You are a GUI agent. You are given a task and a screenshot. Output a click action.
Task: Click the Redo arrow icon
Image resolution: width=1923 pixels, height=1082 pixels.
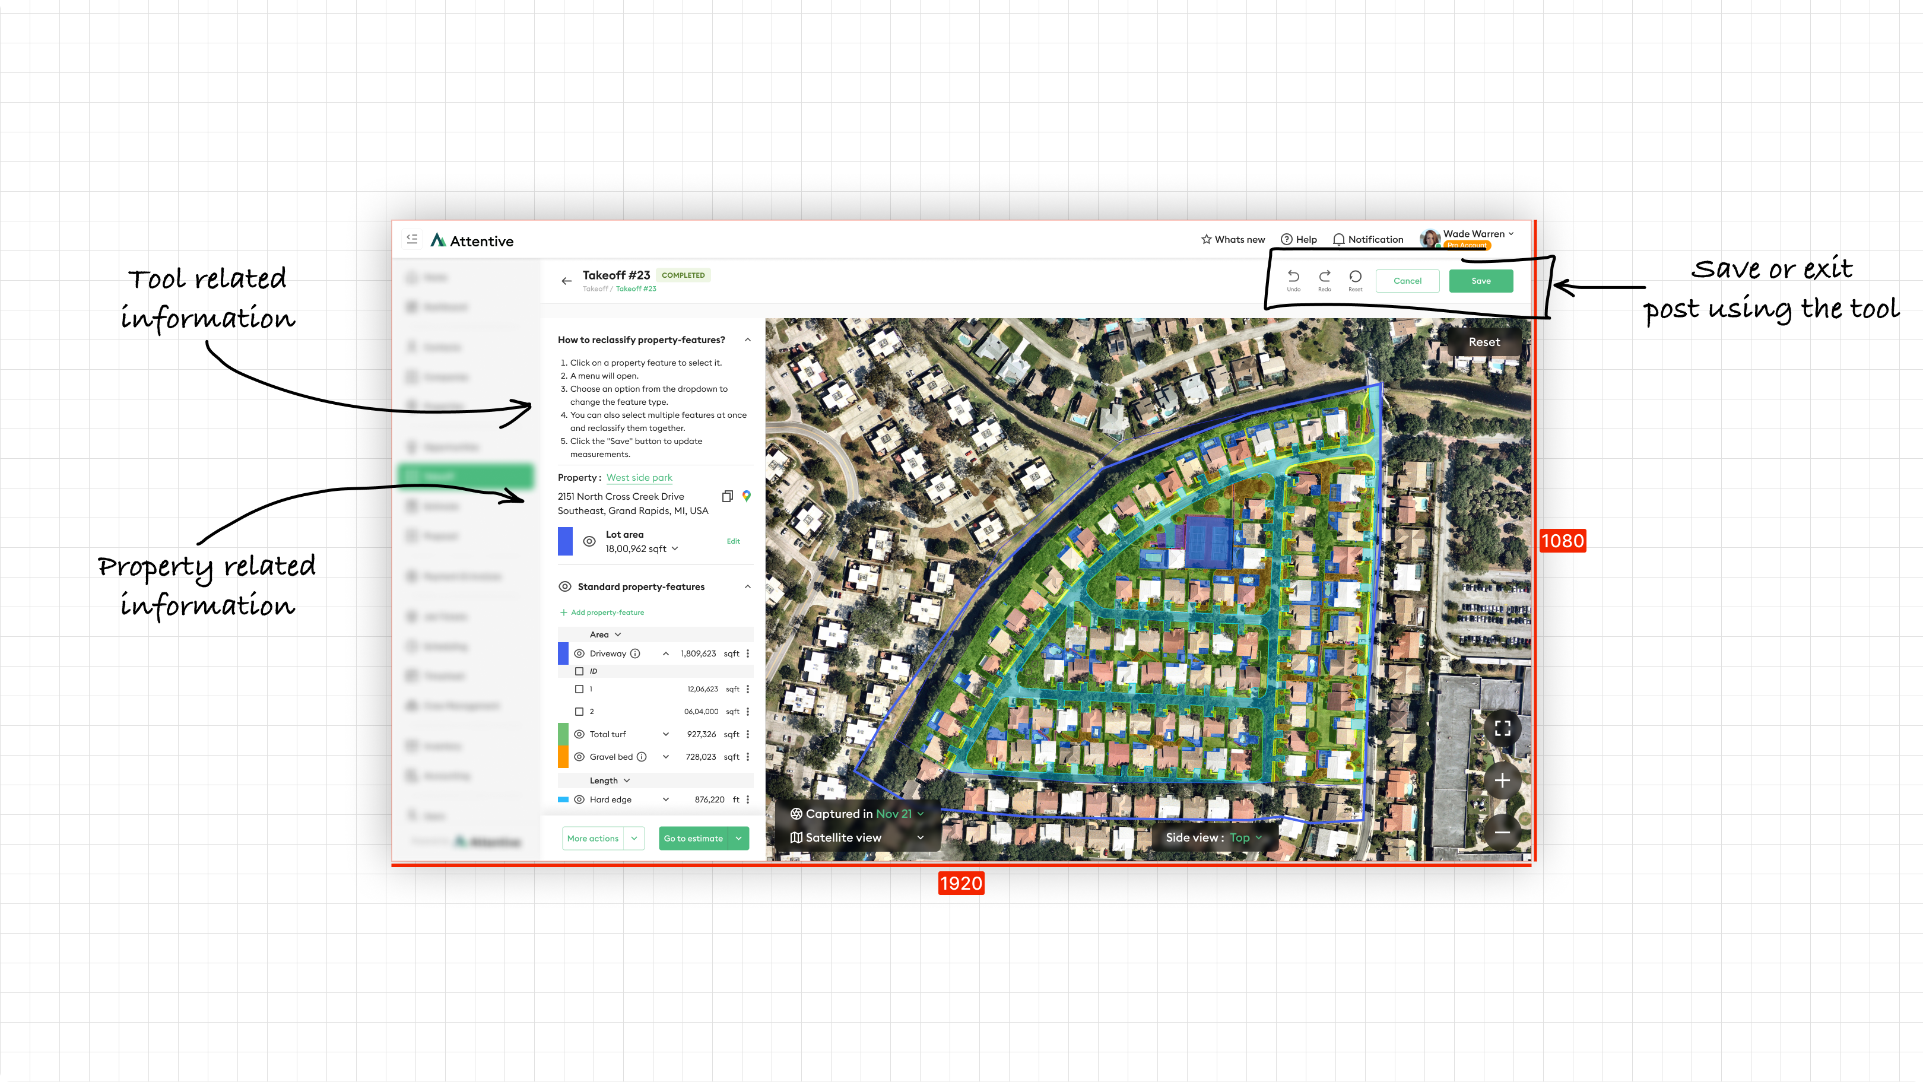tap(1324, 277)
